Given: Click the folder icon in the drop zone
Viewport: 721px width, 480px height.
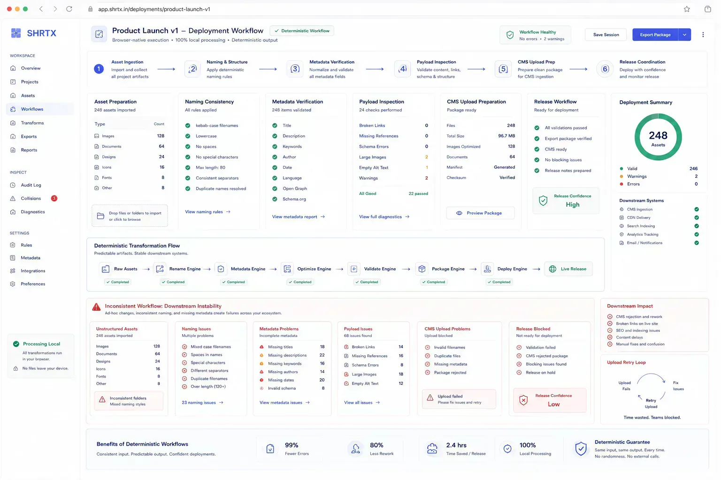Looking at the screenshot, I should [100, 216].
